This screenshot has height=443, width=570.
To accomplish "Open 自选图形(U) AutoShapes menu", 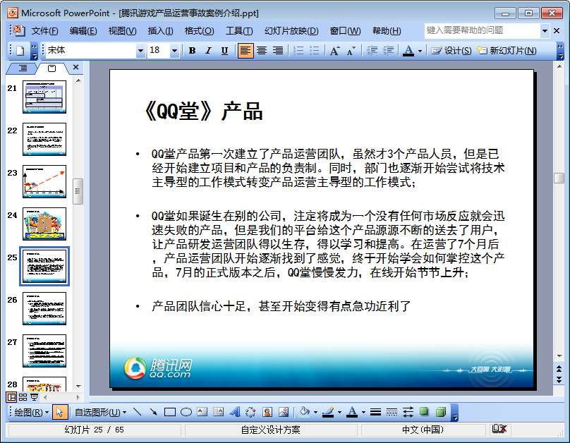I will tap(100, 412).
